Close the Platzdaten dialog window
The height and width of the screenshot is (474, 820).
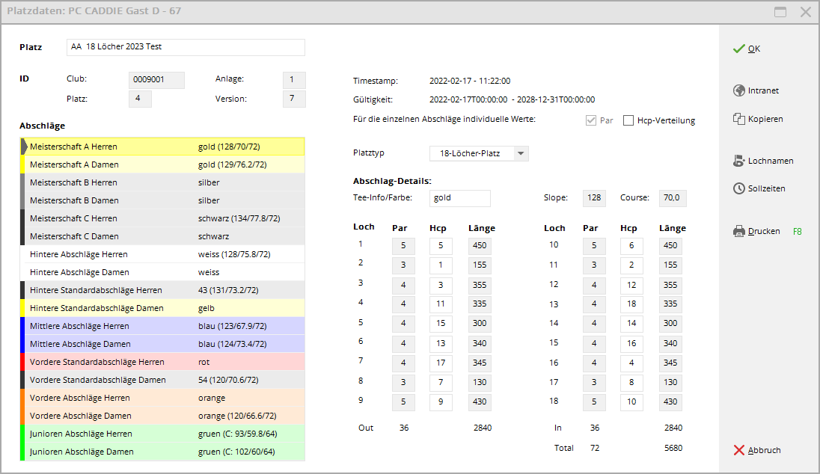(x=805, y=12)
